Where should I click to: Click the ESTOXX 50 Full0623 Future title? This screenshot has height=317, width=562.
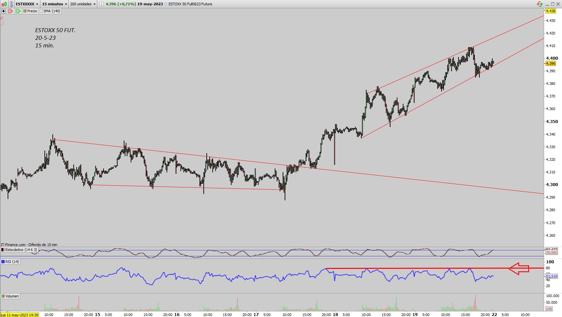click(x=190, y=4)
